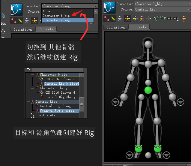This screenshot has width=191, height=166.
Task: Toggle the green left-side foot effector
Action: click(139, 148)
